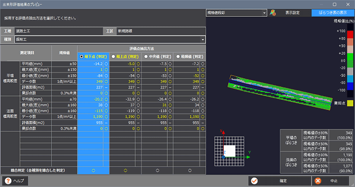Image resolution: width=355 pixels, height=187 pixels.
Task: Click the orange X cancel icon
Action: 318,181
